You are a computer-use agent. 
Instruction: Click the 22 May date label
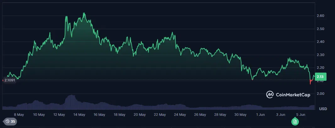coord(160,115)
